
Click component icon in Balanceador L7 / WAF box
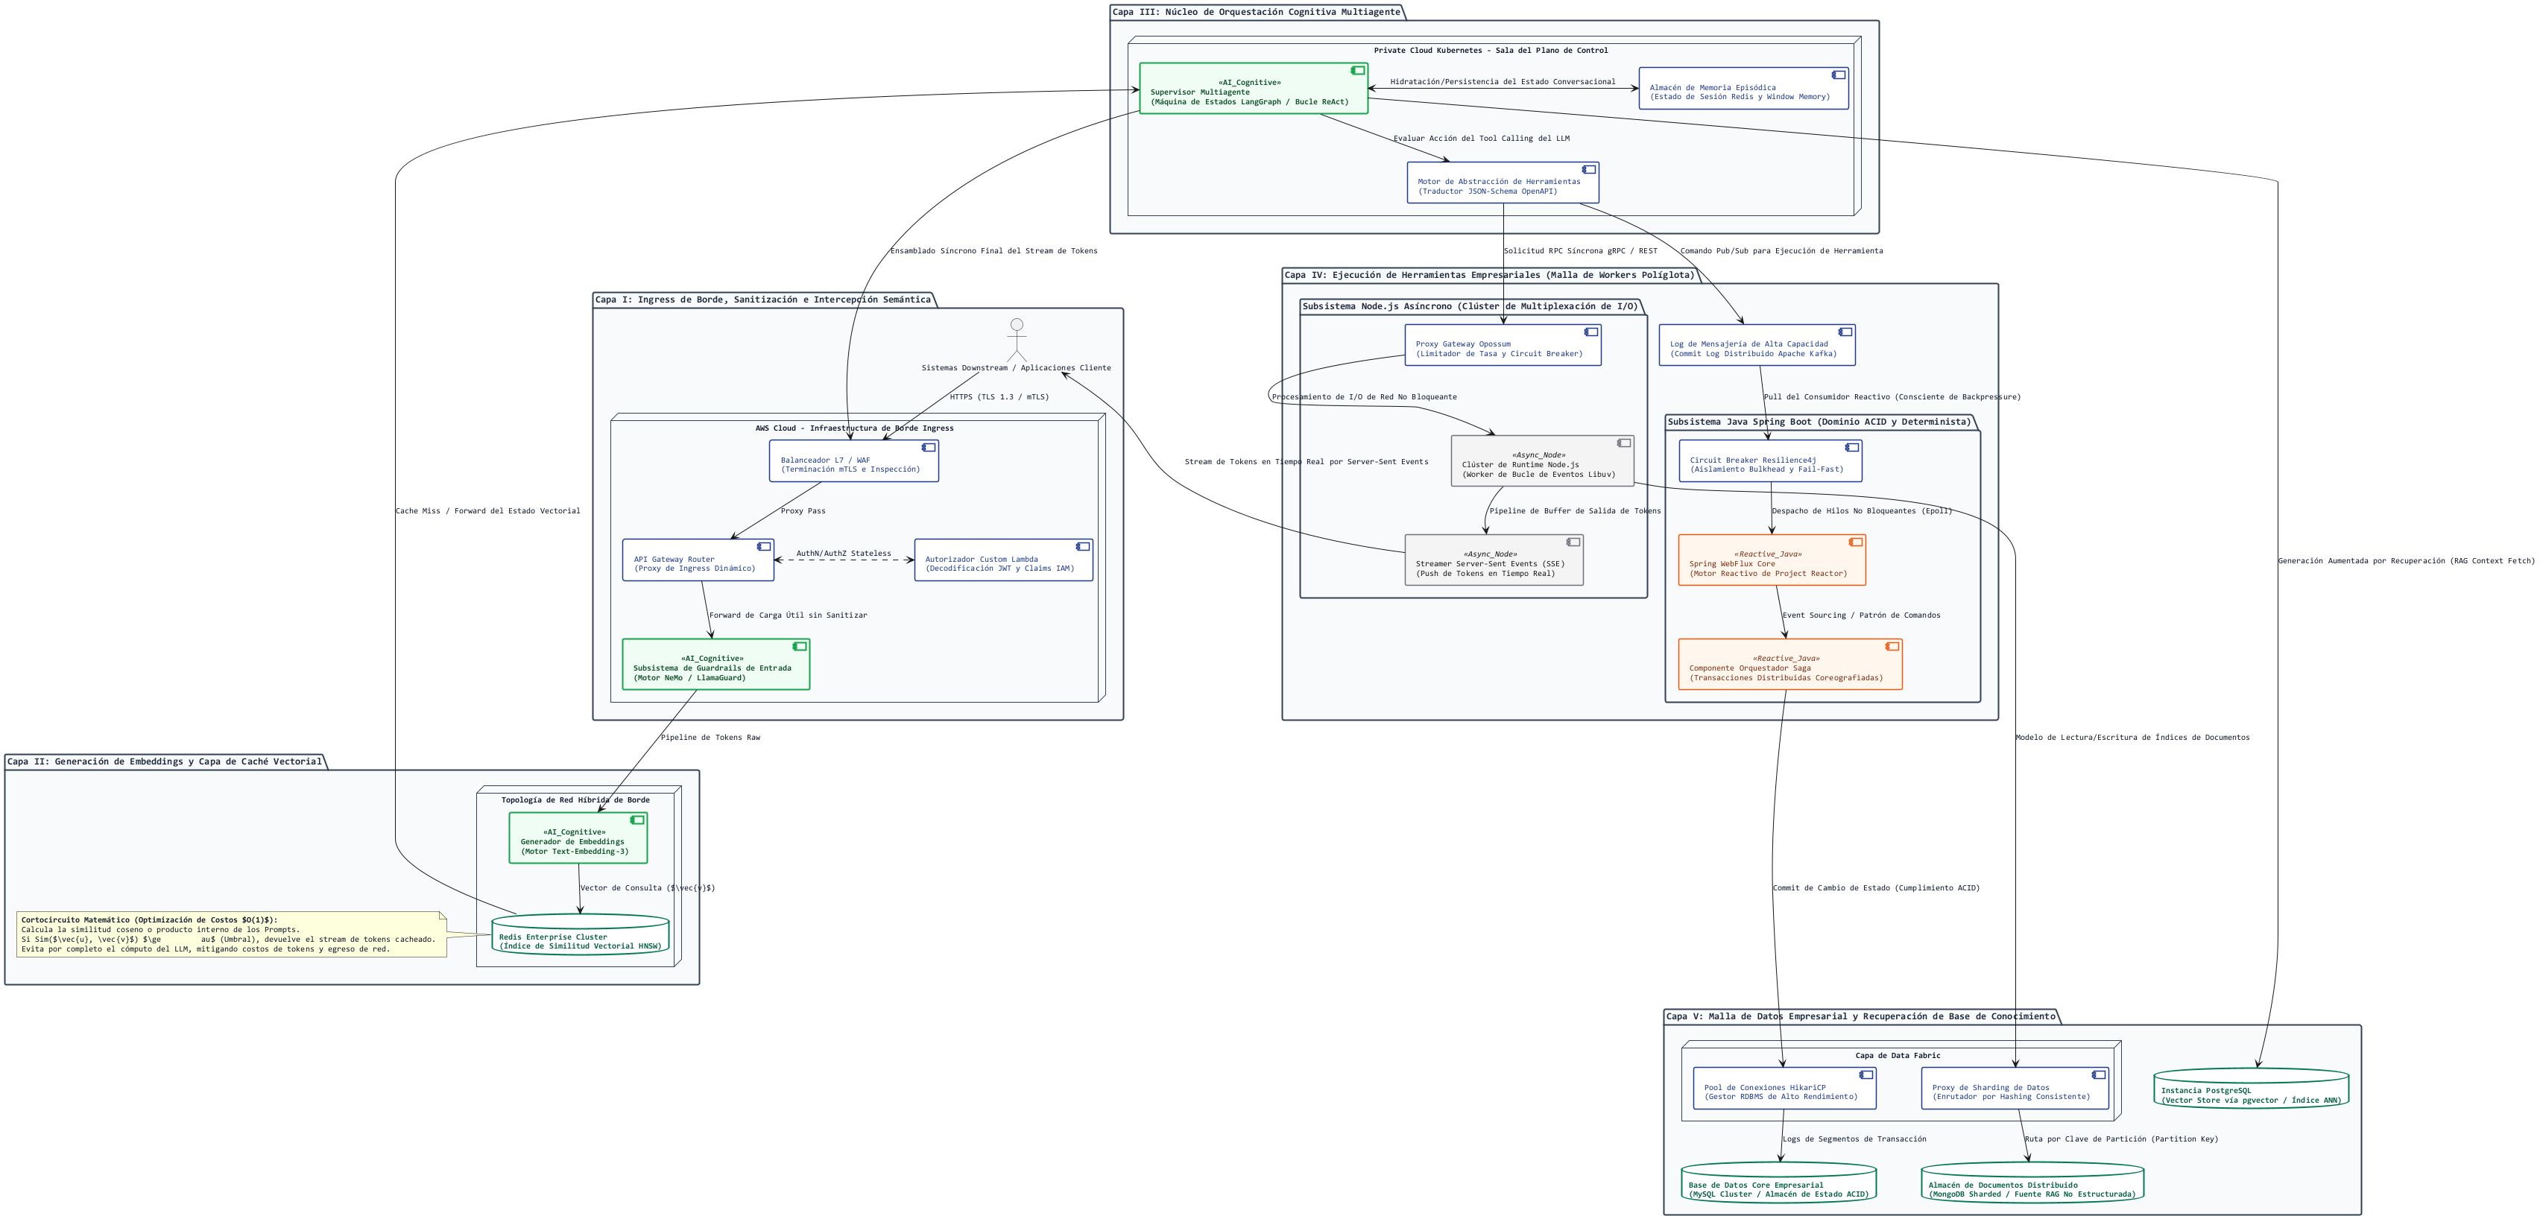coord(928,447)
